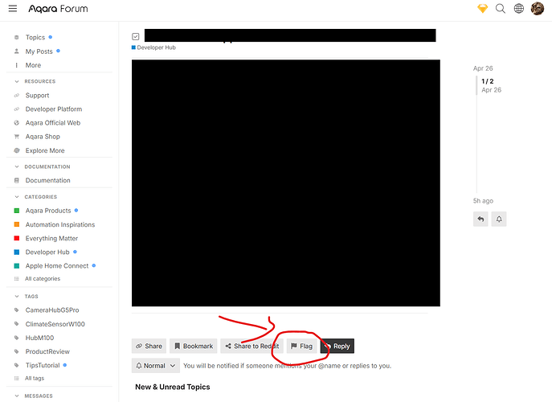The width and height of the screenshot is (552, 402).
Task: Open the user avatar menu
Action: click(538, 9)
